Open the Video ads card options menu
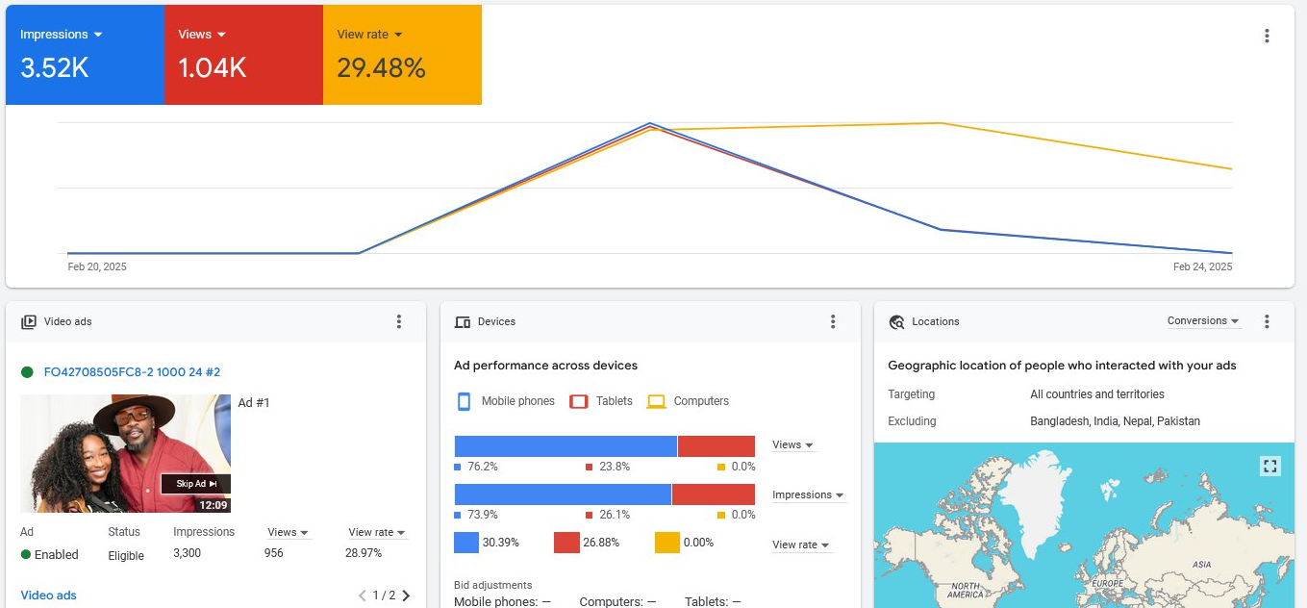Viewport: 1307px width, 608px height. (399, 321)
